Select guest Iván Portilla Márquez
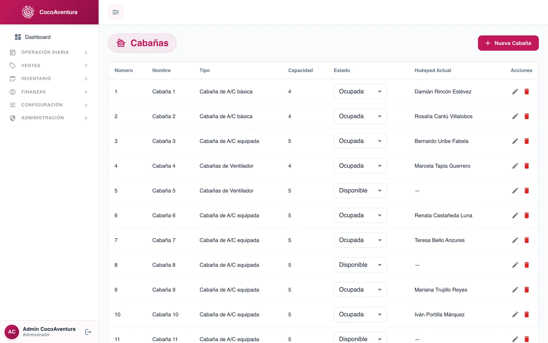Image resolution: width=548 pixels, height=343 pixels. (x=440, y=314)
